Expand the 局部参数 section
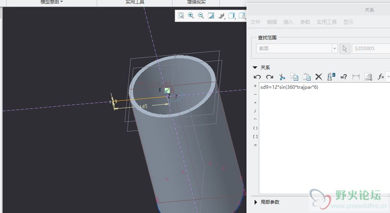The width and height of the screenshot is (390, 213). click(255, 202)
